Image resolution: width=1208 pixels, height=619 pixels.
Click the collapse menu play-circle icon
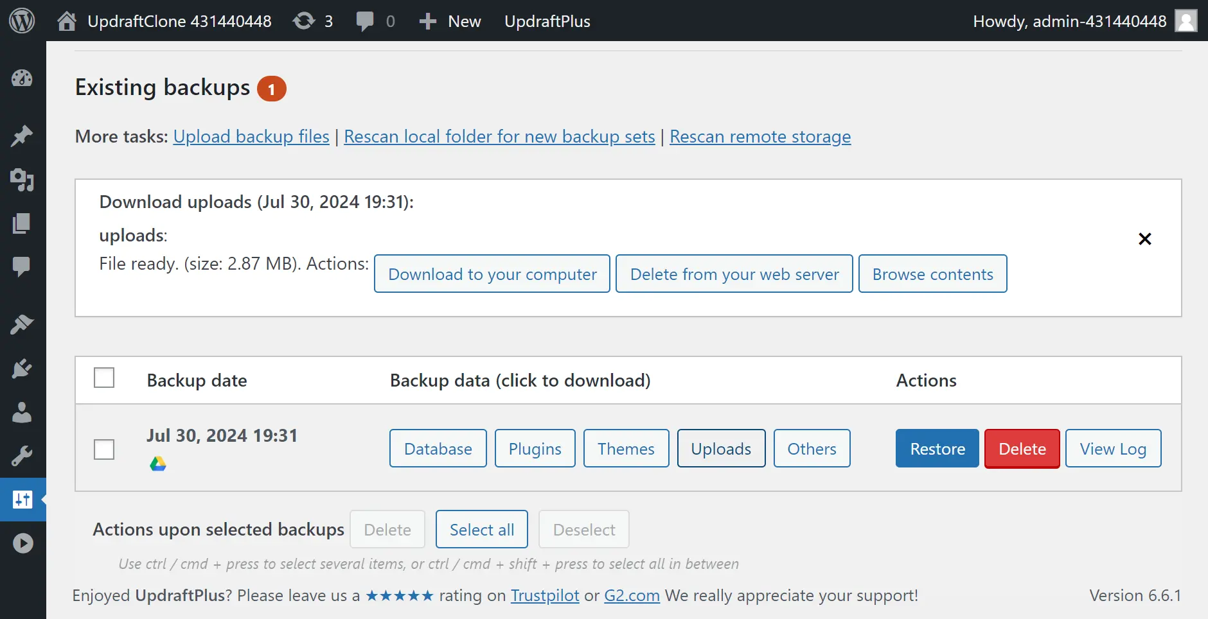click(x=22, y=543)
